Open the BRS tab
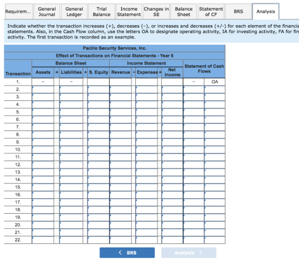The height and width of the screenshot is (279, 299). (x=238, y=11)
